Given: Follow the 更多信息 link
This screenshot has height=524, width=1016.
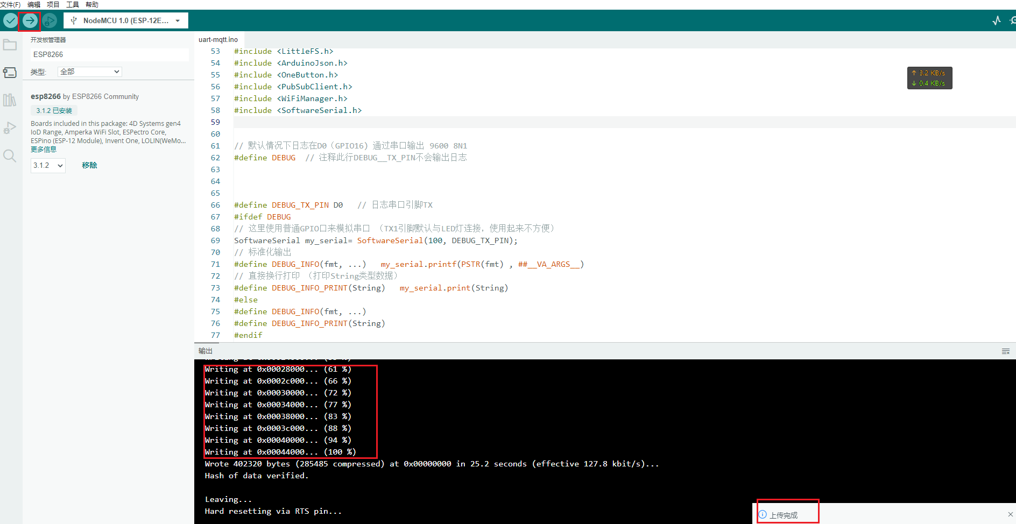Looking at the screenshot, I should [44, 150].
